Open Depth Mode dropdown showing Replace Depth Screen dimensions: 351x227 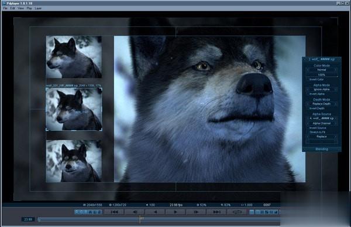(321, 104)
